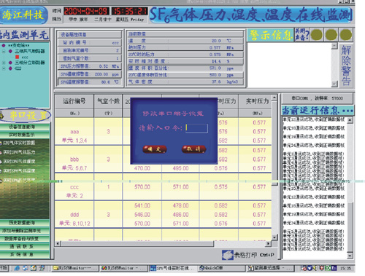Click the third olive warning indicator circle
Screen dimensions: 365x276
[x=345, y=35]
